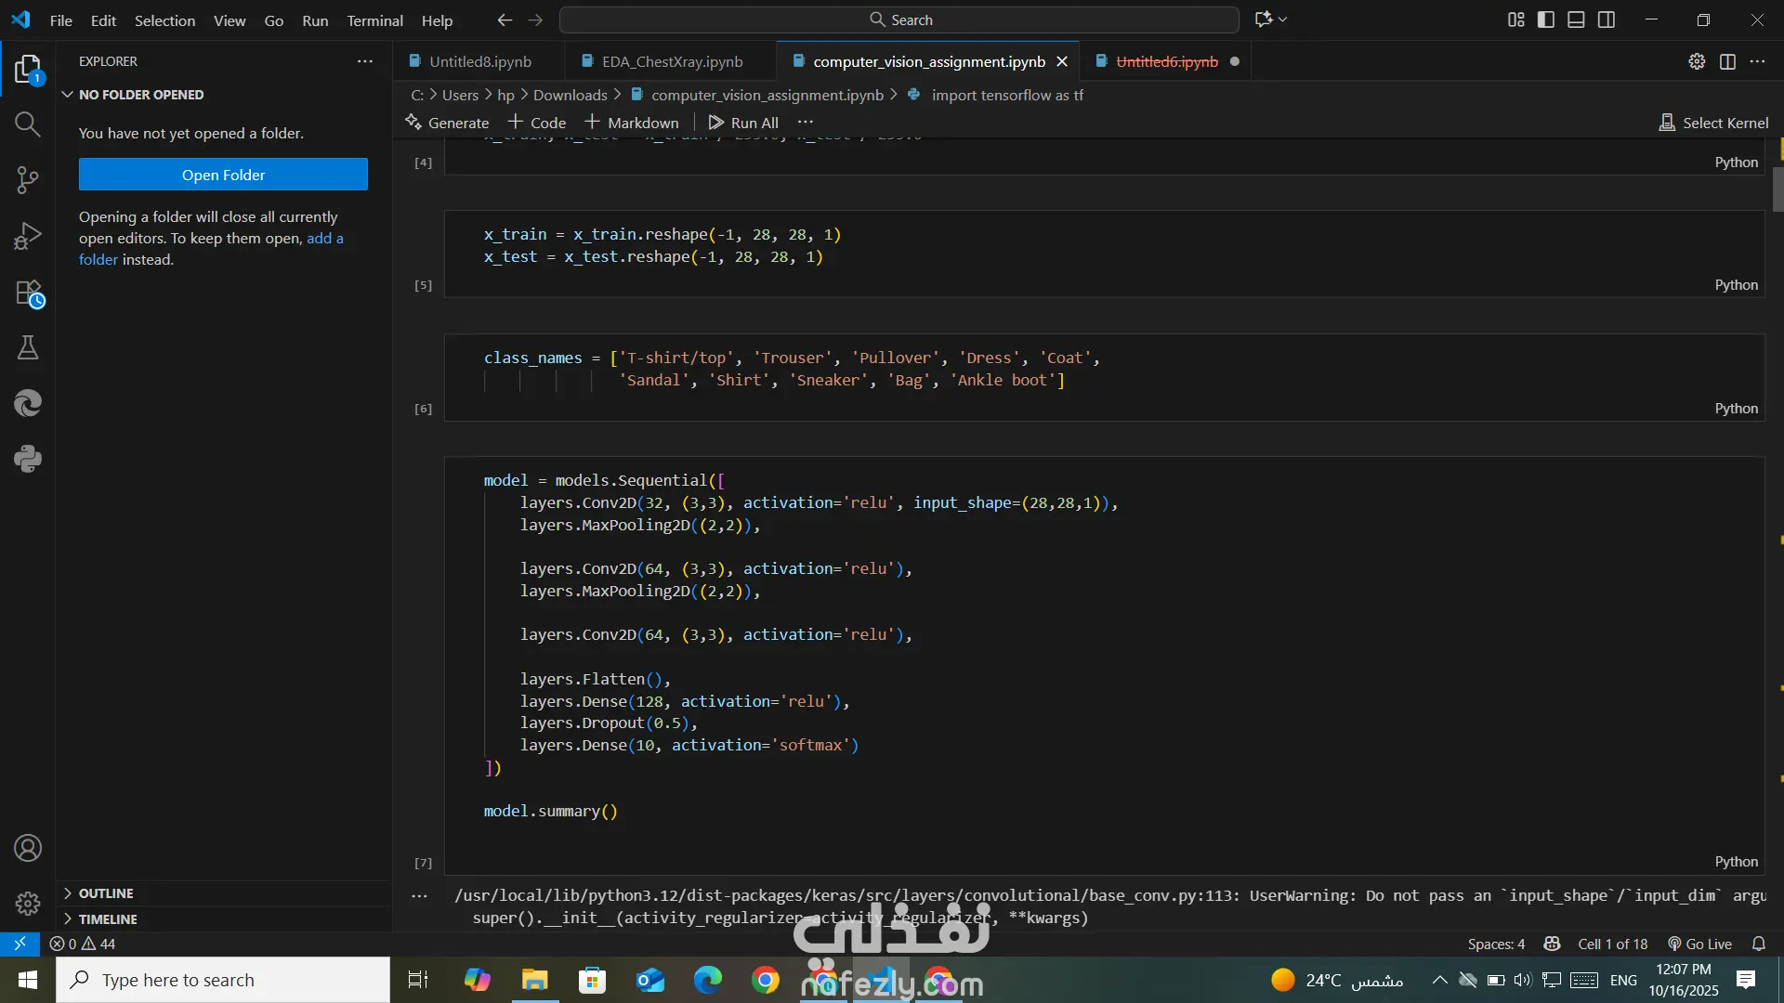Open the Extensions view
Image resolution: width=1784 pixels, height=1003 pixels.
click(x=28, y=293)
